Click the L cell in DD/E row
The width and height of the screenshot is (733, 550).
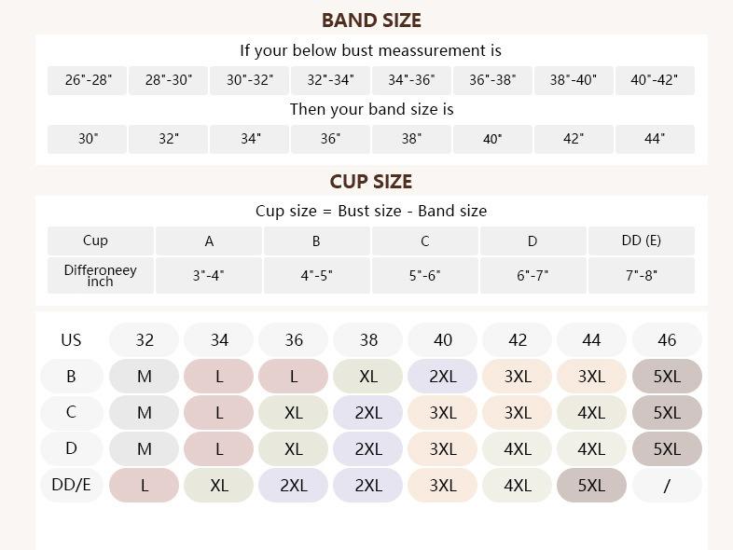145,486
